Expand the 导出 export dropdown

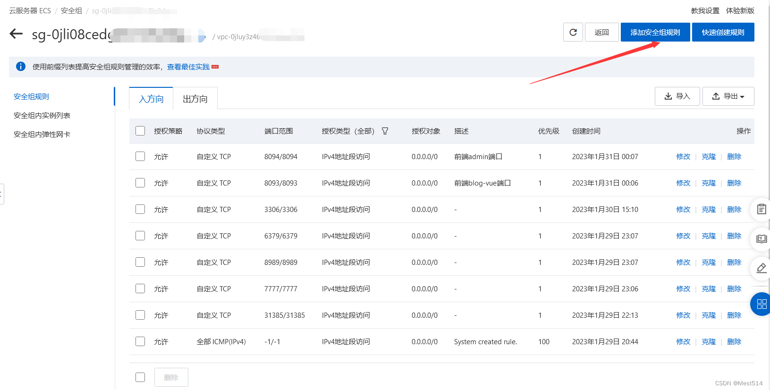pos(728,96)
